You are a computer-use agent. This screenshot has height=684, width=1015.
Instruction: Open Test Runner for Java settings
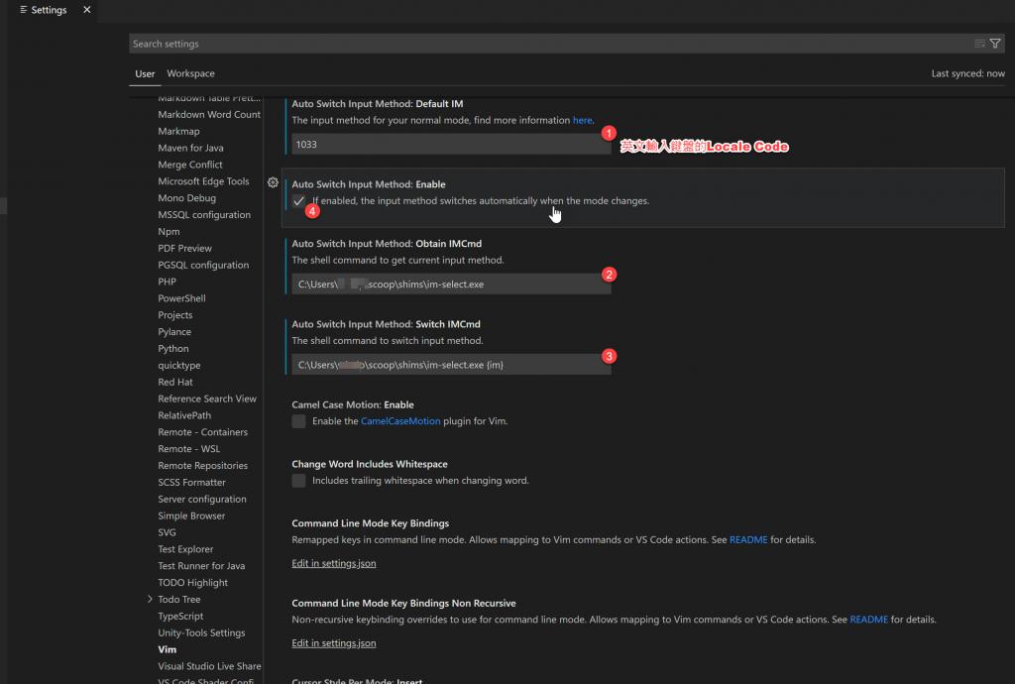tap(201, 566)
